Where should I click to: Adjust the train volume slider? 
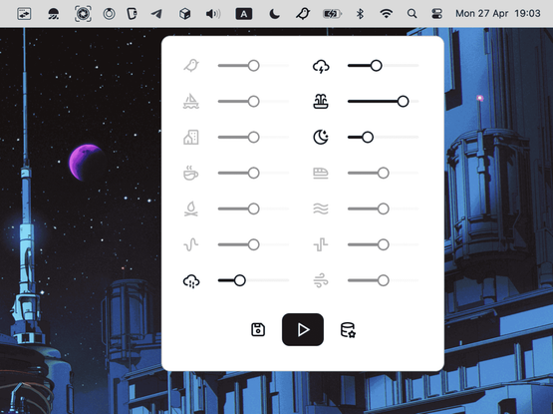(383, 174)
